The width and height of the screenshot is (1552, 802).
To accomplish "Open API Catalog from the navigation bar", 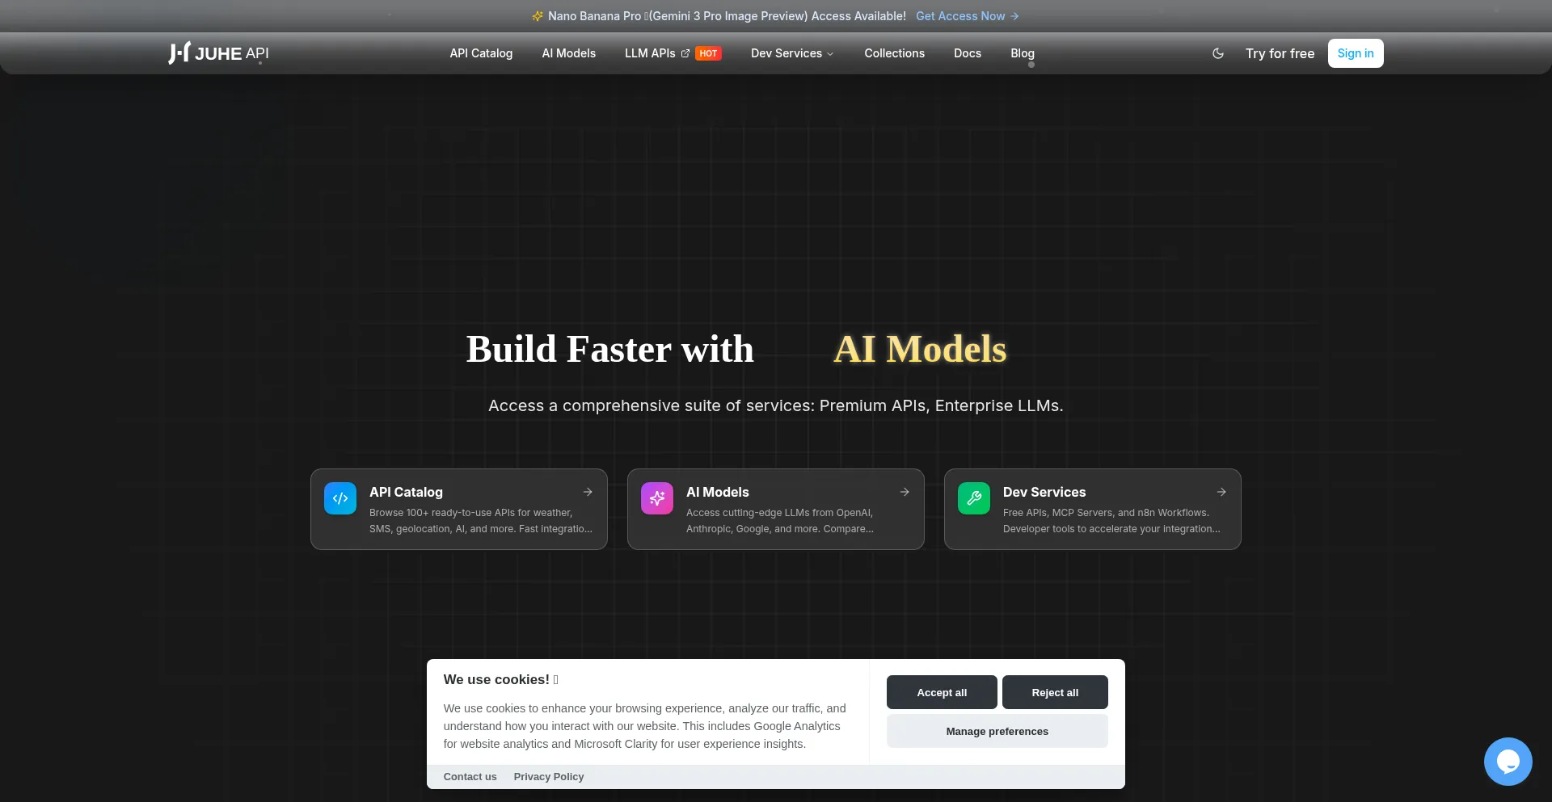I will click(x=481, y=53).
